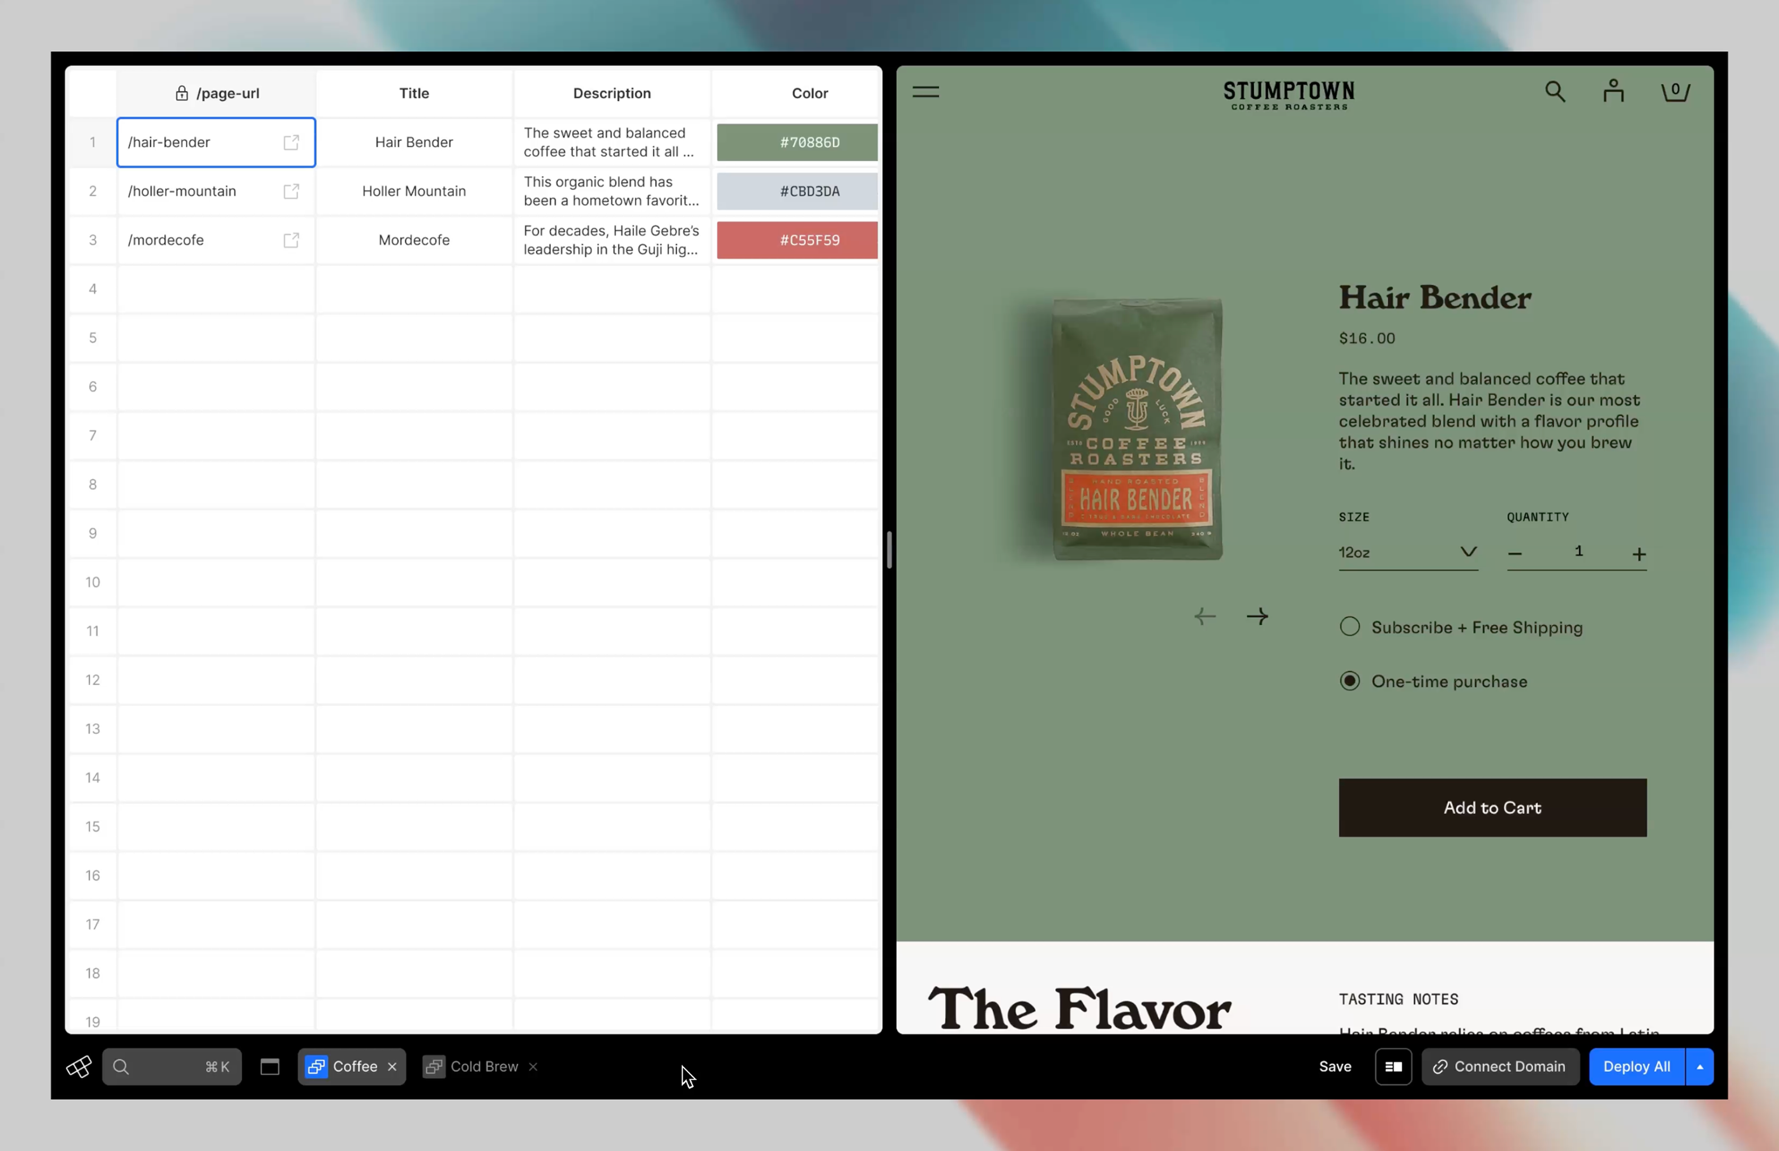Open the shopping cart basket icon
This screenshot has height=1151, width=1779.
[1675, 91]
